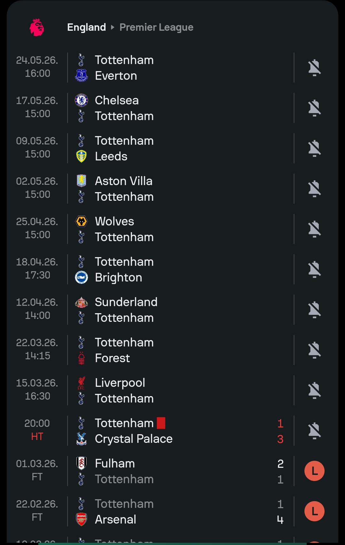The width and height of the screenshot is (345, 545).
Task: Open the Premier League breadcrumb link
Action: [156, 27]
